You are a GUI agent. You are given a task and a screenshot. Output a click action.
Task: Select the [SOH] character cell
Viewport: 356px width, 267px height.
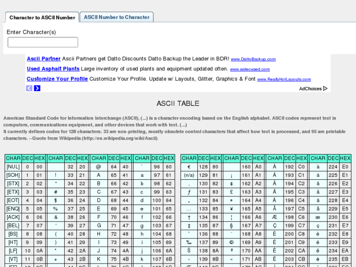click(13, 175)
